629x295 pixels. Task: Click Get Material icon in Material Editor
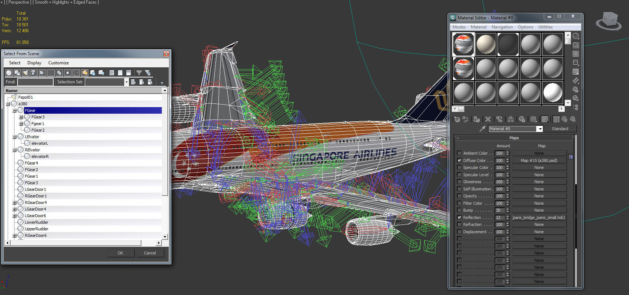[457, 119]
